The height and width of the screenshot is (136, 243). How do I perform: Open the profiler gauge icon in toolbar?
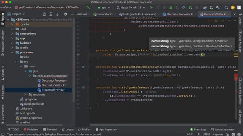pos(184,8)
